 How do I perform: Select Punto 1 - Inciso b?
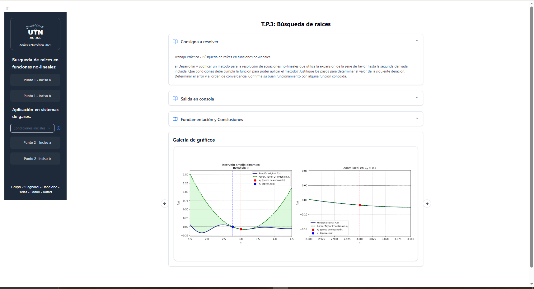tap(35, 96)
